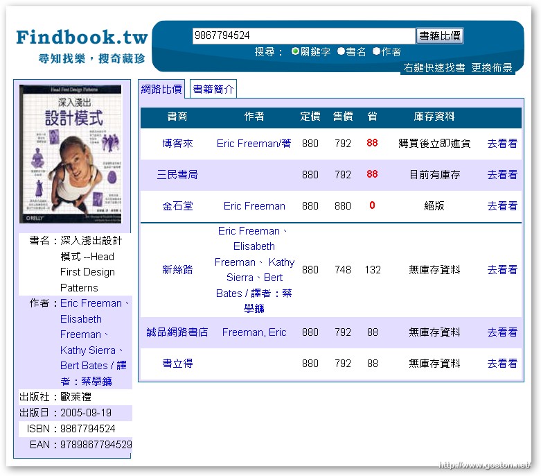Click the 132 savings value
The image size is (541, 476).
click(373, 270)
